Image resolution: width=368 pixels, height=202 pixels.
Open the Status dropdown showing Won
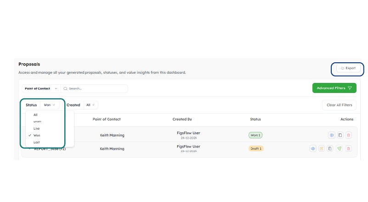(x=50, y=105)
